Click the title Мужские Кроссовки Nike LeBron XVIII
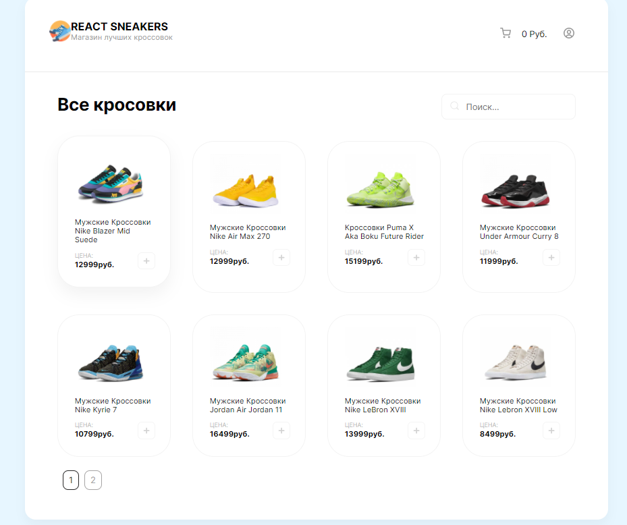 click(x=383, y=406)
